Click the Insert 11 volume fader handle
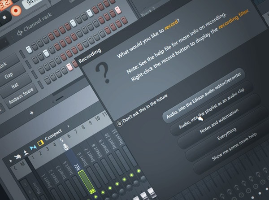 click(152, 192)
